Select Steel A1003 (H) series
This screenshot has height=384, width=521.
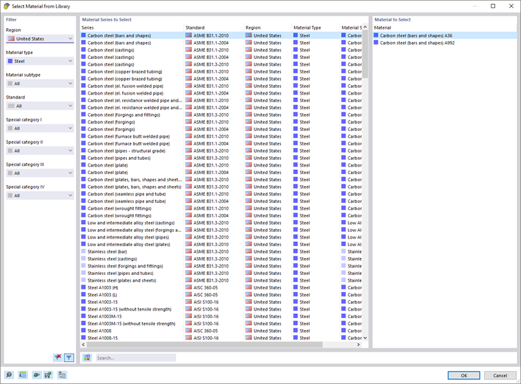pyautogui.click(x=221, y=287)
